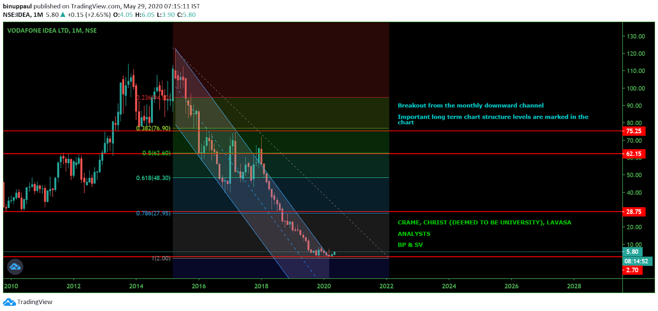Click the 2018 label on time axis
The width and height of the screenshot is (658, 311).
tap(261, 286)
